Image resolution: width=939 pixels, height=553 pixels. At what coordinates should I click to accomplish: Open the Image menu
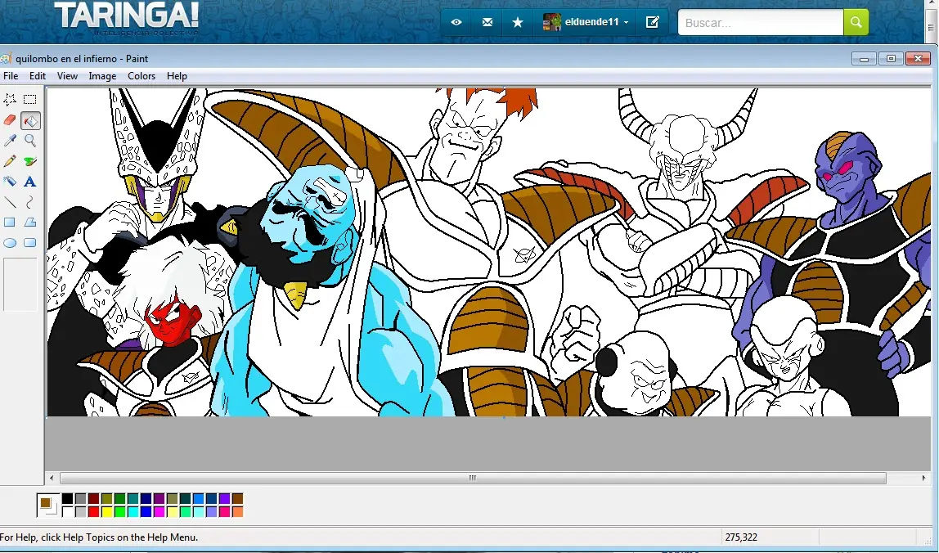(x=102, y=76)
